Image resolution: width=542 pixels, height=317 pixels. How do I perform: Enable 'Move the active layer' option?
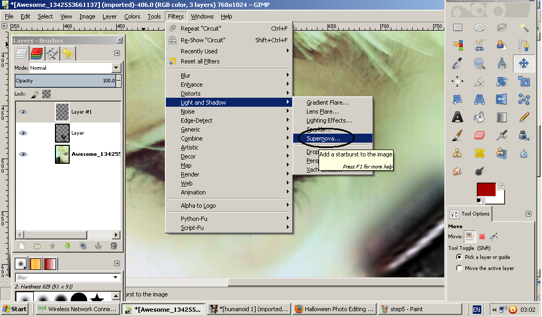point(459,268)
